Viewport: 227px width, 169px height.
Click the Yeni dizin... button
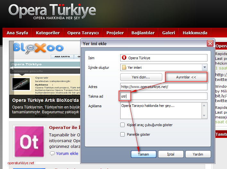(141, 77)
